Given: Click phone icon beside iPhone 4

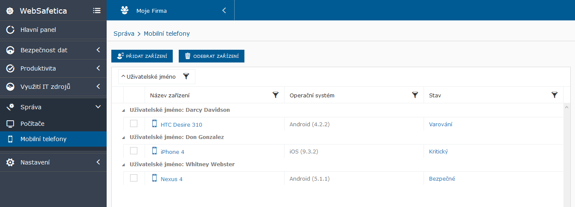Looking at the screenshot, I should pyautogui.click(x=154, y=151).
